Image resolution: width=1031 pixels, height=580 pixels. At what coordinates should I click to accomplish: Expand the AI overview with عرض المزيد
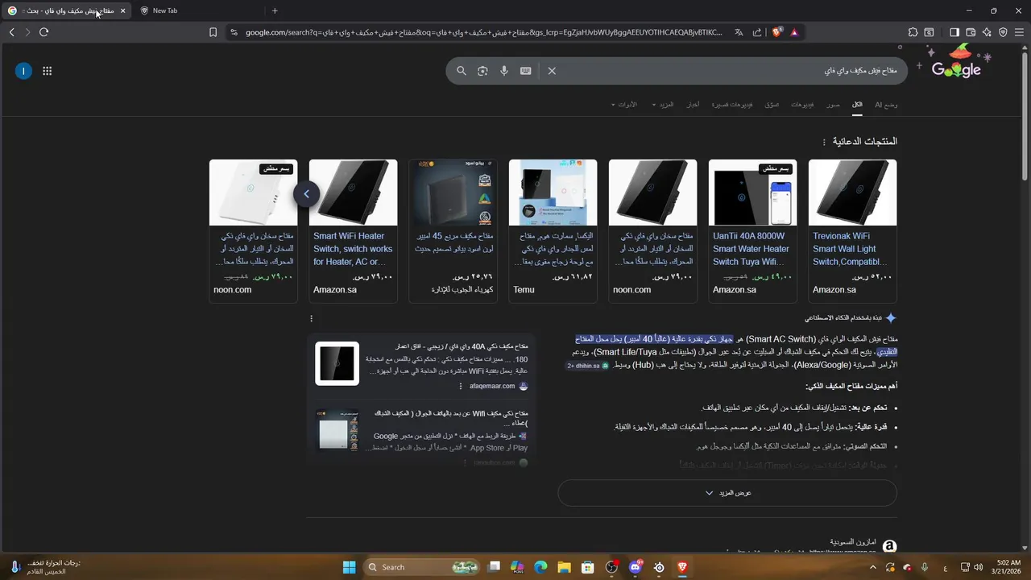pyautogui.click(x=727, y=493)
